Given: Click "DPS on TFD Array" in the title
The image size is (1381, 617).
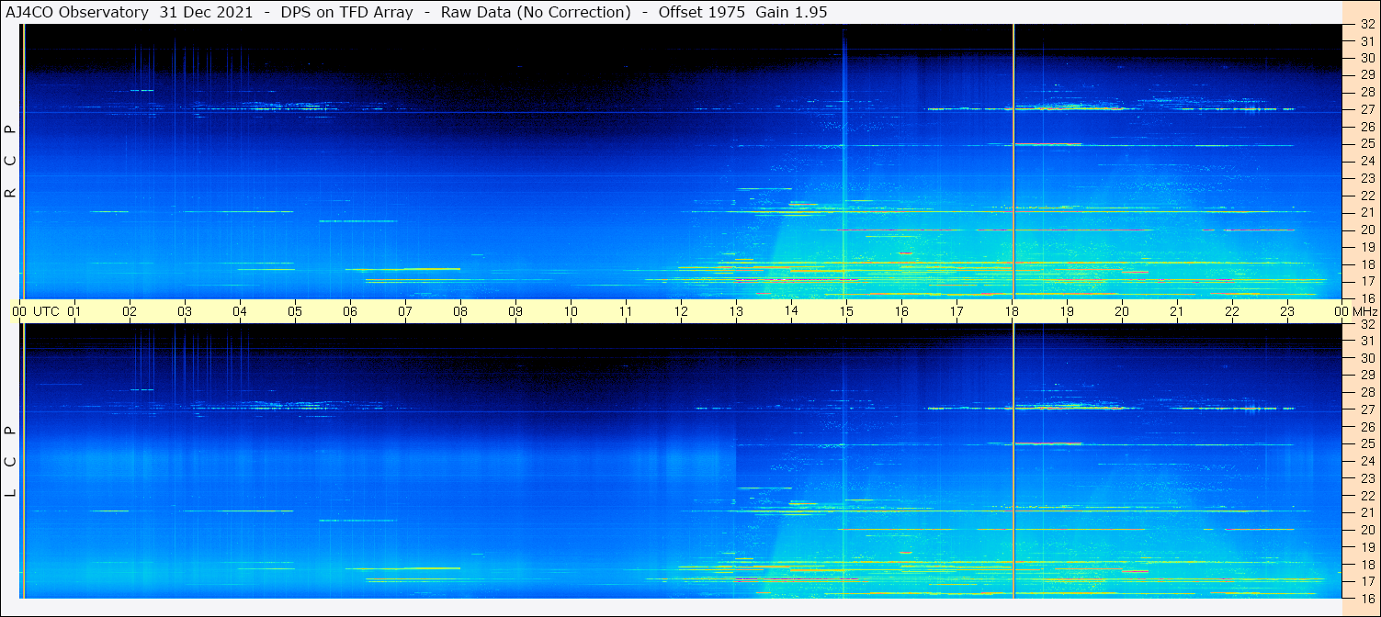Looking at the screenshot, I should [x=346, y=12].
